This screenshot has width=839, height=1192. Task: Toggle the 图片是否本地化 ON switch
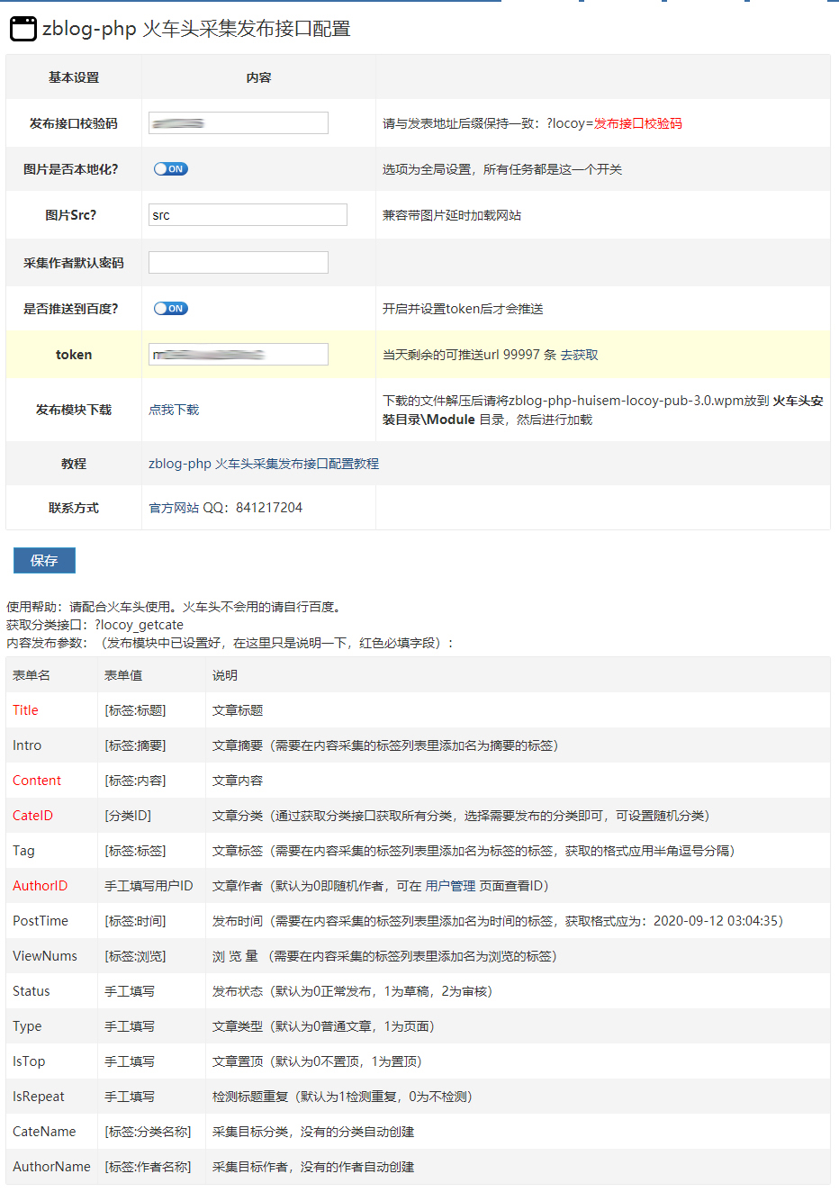[170, 168]
